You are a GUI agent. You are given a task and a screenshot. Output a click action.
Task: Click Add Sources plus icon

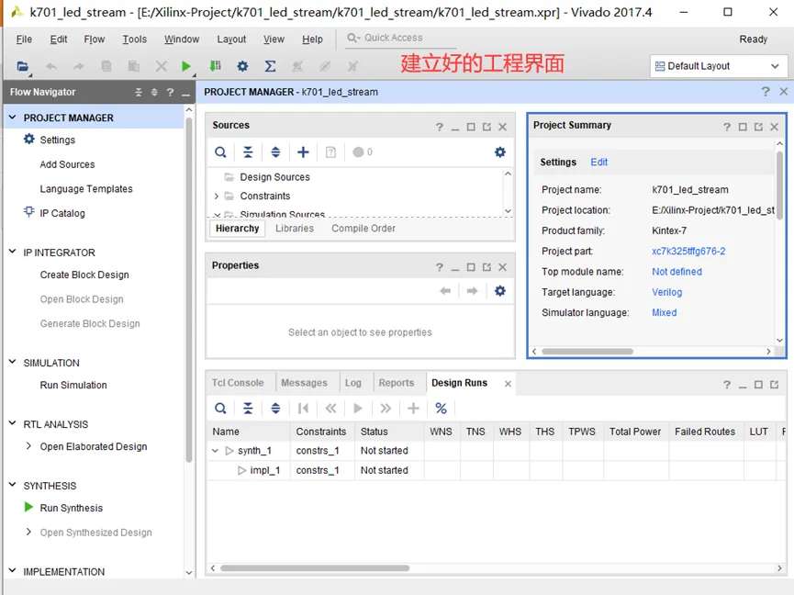[303, 152]
